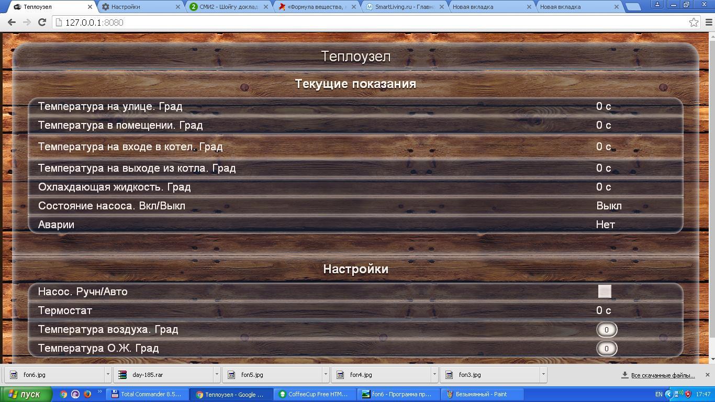The width and height of the screenshot is (715, 402).
Task: Open the fon5.jpg download options arrow
Action: [x=326, y=375]
